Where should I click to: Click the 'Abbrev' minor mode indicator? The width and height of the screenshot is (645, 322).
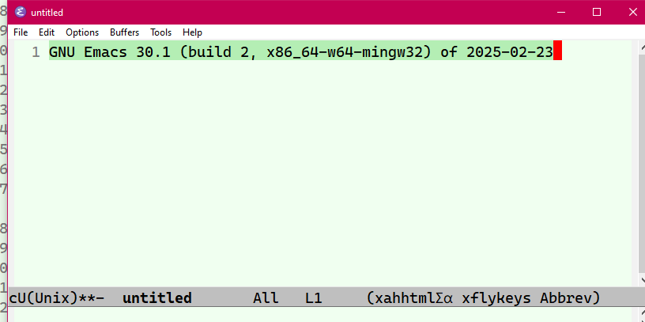tap(565, 297)
